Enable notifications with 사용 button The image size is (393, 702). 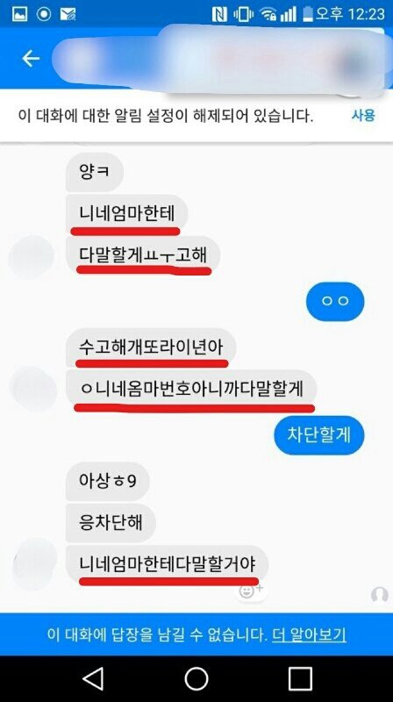pos(362,116)
